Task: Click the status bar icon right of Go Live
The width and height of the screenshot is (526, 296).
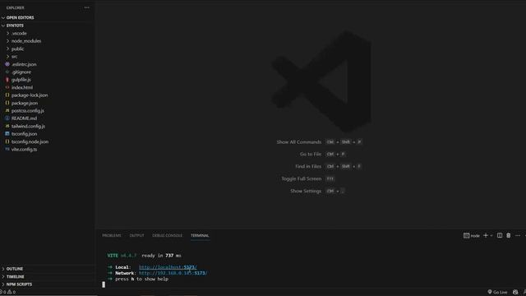Action: [515, 292]
